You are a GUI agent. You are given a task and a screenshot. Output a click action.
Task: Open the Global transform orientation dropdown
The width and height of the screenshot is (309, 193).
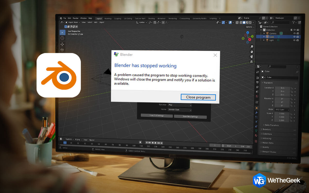point(142,22)
